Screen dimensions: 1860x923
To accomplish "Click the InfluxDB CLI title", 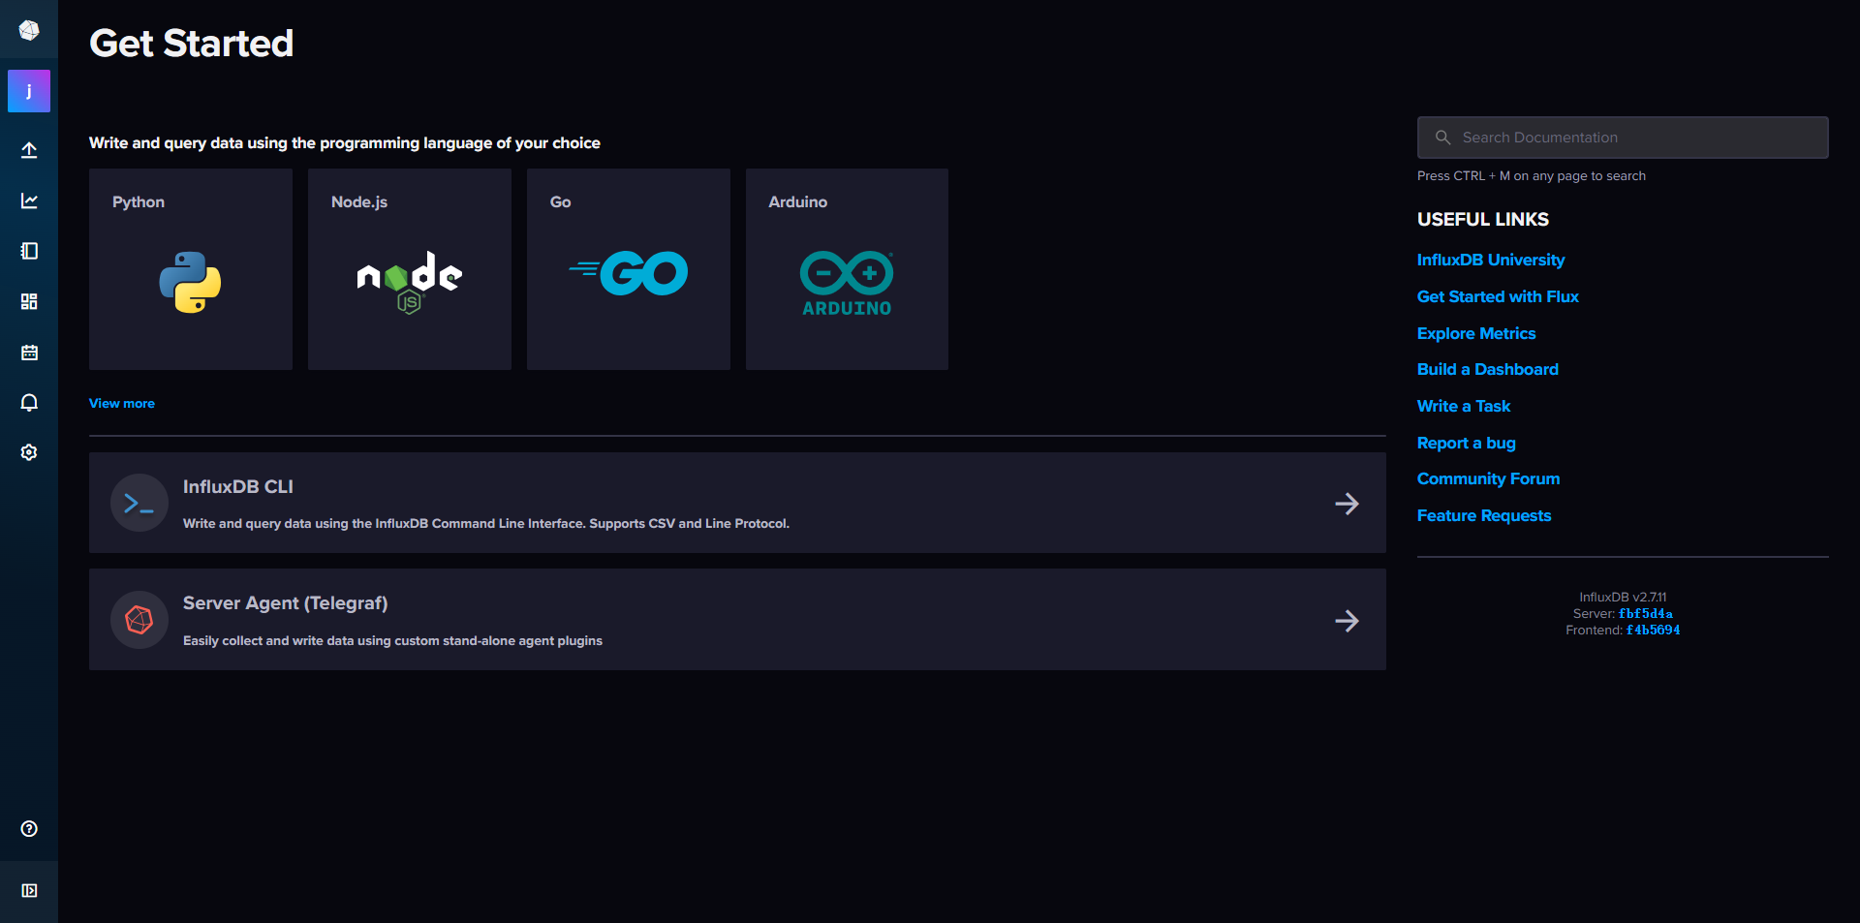I will [238, 486].
